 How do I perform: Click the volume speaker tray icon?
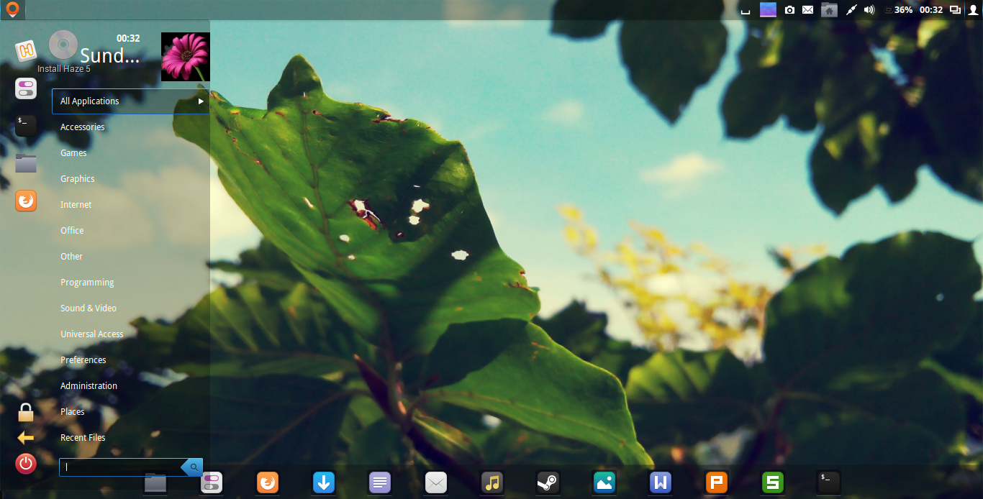click(869, 10)
